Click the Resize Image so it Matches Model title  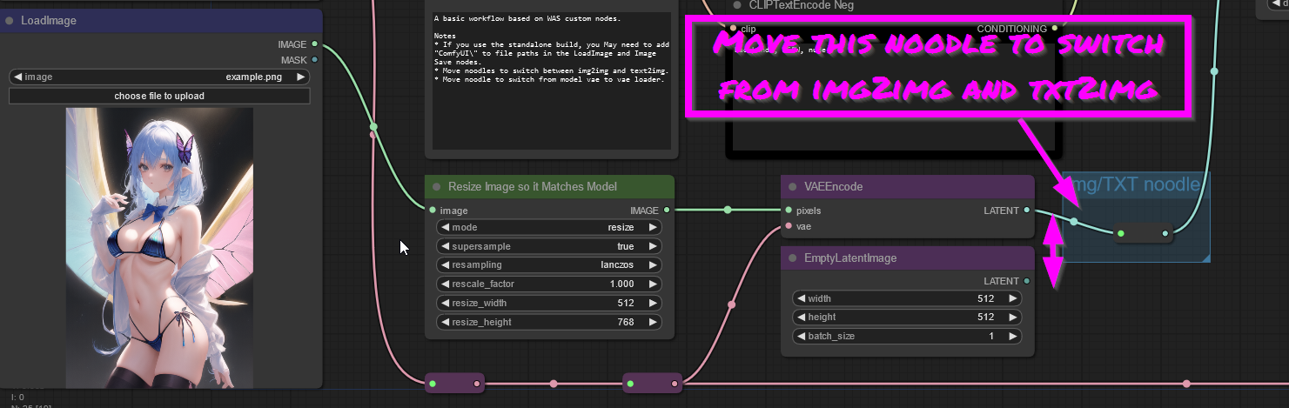533,186
